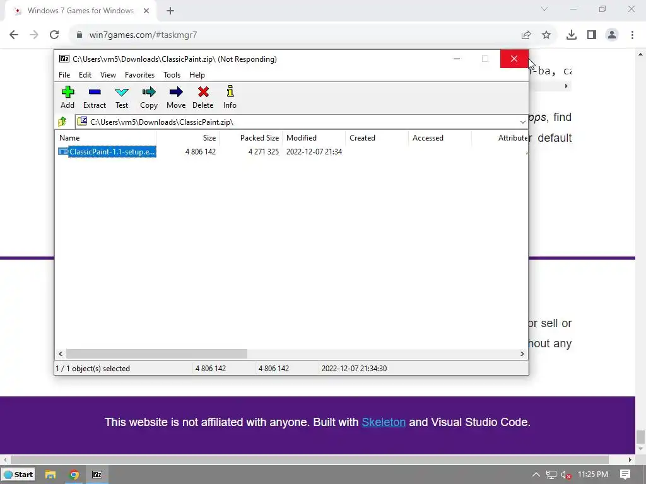Close the not responding 7-Zip window

[x=514, y=59]
